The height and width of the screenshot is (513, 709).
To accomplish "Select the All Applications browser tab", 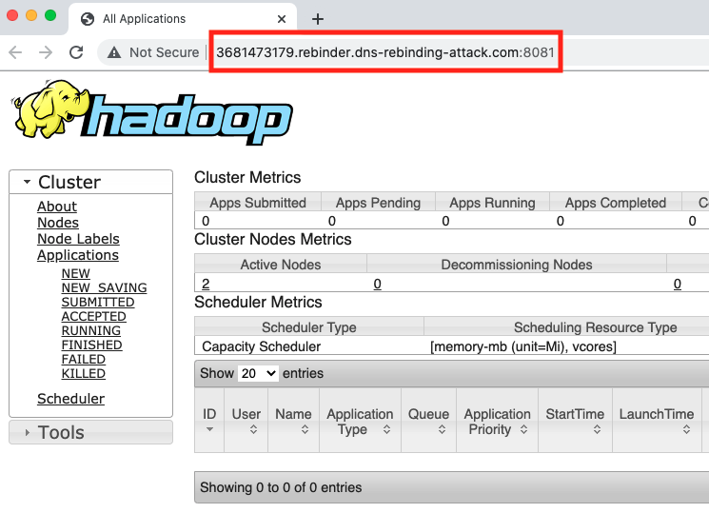I will pos(183,19).
